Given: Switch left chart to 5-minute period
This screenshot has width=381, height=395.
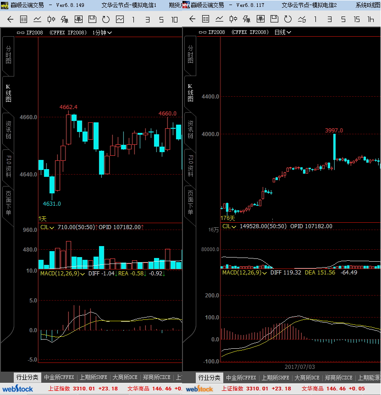Looking at the screenshot, I should coord(161,20).
